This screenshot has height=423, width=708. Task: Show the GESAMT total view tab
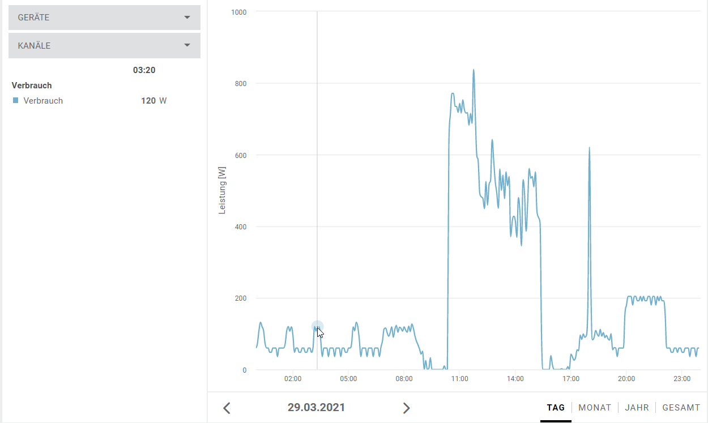point(681,408)
